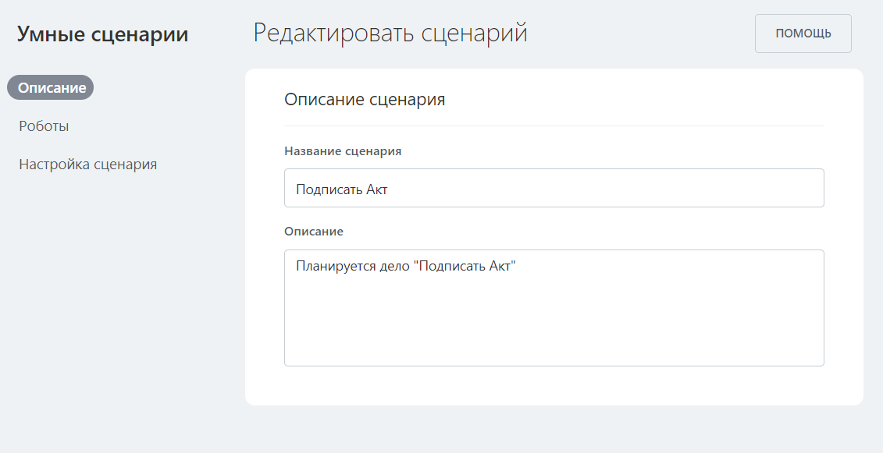Place cursor on word "Планируется" in description
This screenshot has width=883, height=453.
coord(331,267)
